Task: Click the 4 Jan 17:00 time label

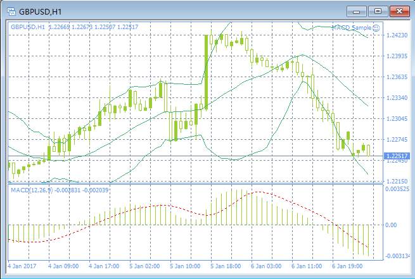Action: pos(104,266)
